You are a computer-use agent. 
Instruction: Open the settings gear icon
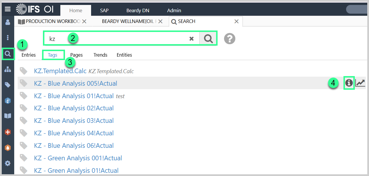click(8, 164)
